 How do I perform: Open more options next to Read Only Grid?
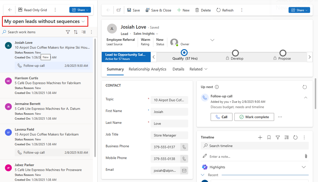point(55,10)
